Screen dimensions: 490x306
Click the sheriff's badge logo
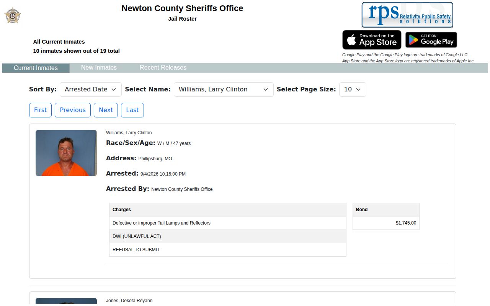pos(13,15)
